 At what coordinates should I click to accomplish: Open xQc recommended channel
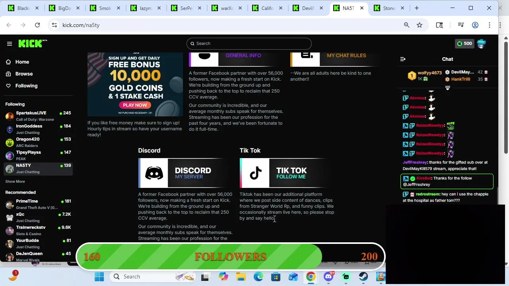38,217
